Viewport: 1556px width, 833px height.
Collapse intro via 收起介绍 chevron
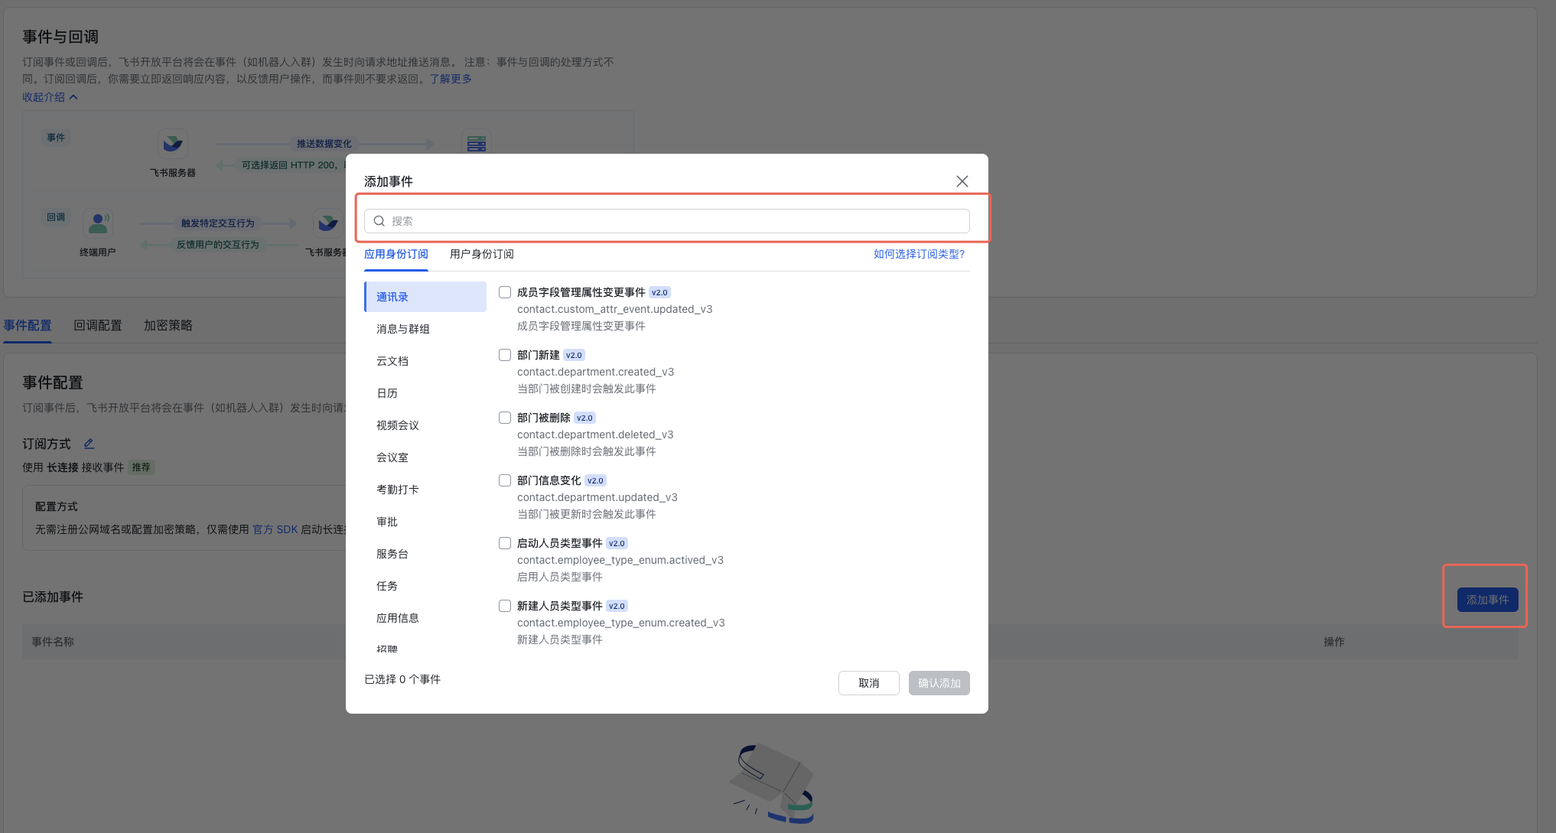tap(73, 97)
